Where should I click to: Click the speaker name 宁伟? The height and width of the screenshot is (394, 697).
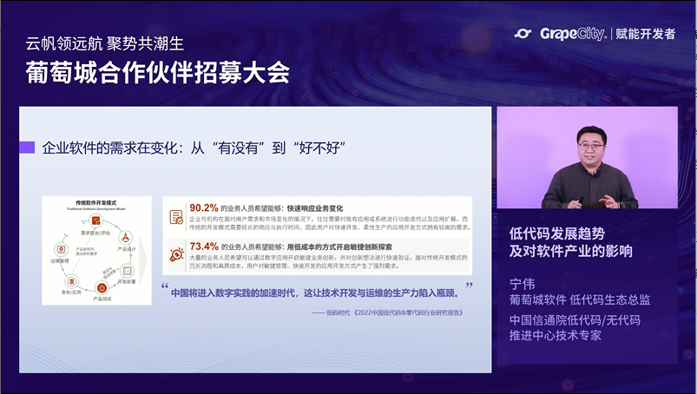[x=523, y=284]
